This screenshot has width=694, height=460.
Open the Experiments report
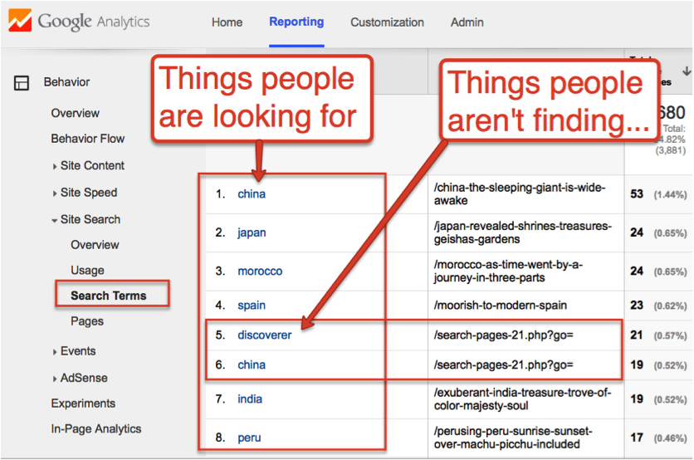(83, 404)
